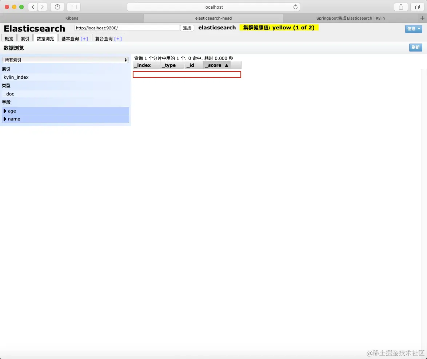Select kylin_index in the index list

coord(16,77)
